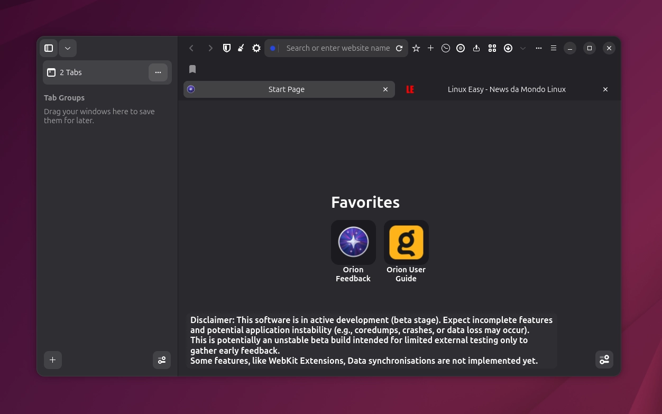Bookmark the page with the star icon

416,48
